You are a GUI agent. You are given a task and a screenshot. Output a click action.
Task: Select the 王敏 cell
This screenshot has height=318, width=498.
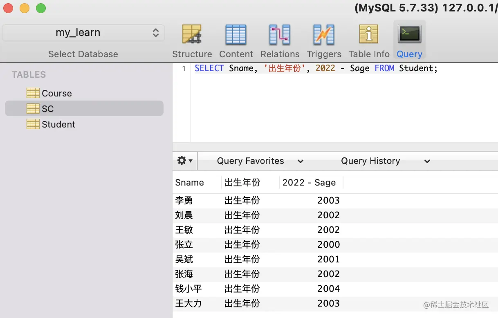(184, 230)
